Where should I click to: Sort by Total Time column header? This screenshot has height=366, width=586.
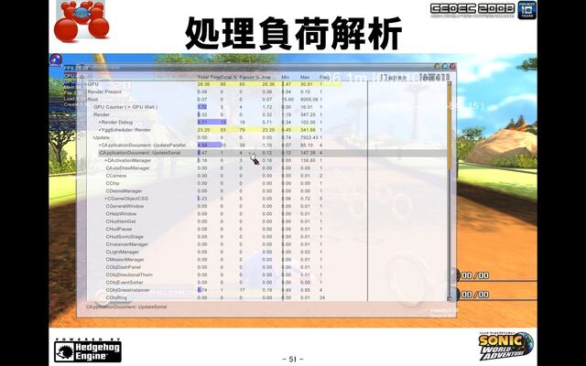click(209, 77)
